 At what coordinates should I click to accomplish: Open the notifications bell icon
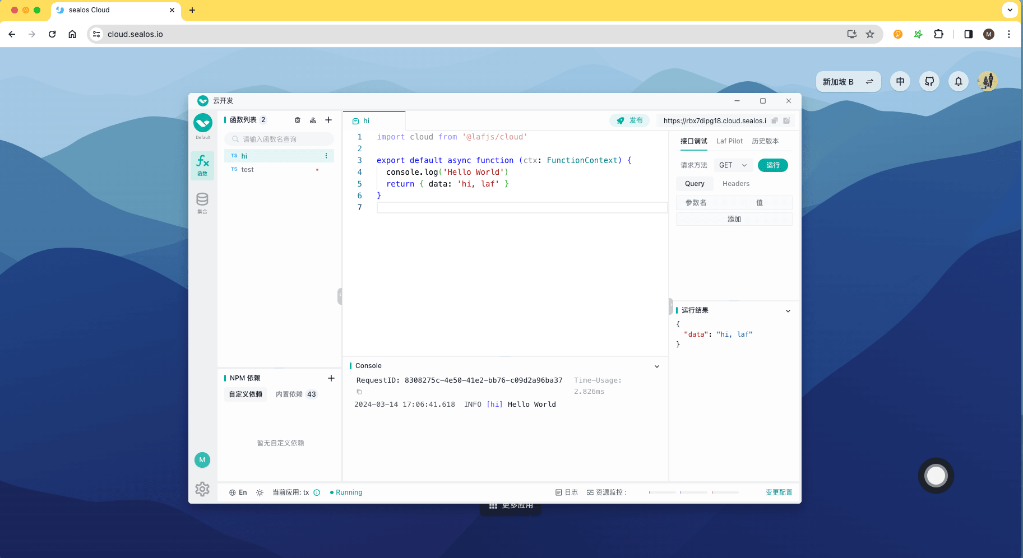pos(959,81)
